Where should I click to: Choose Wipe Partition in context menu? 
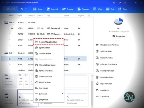49,82
